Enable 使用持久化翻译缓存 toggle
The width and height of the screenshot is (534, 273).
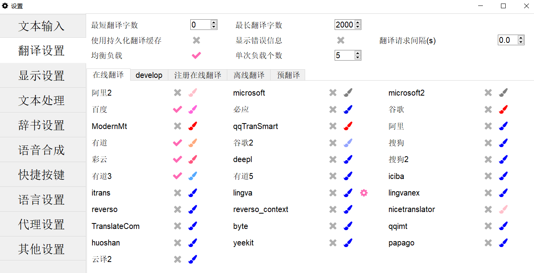[196, 40]
